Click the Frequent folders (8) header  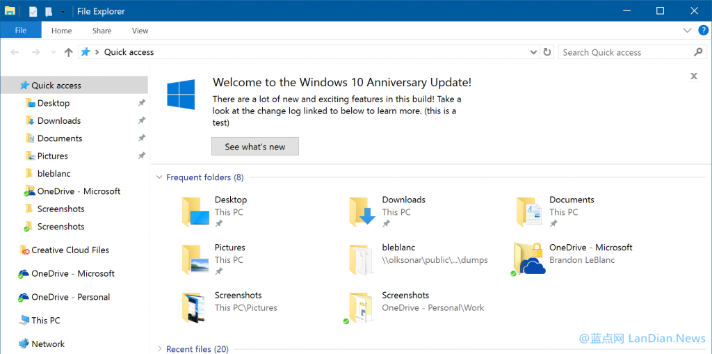(x=205, y=177)
